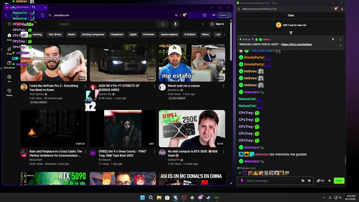Click the Brave Update button
359x202 pixels.
[225, 15]
